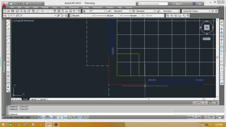Open the Layer Properties Manager icon
This screenshot has height=127, width=226.
point(5,16)
